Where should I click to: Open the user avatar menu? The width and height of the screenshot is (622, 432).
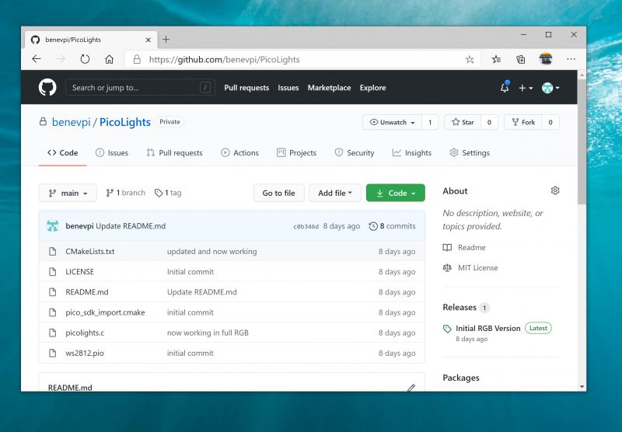pos(550,88)
